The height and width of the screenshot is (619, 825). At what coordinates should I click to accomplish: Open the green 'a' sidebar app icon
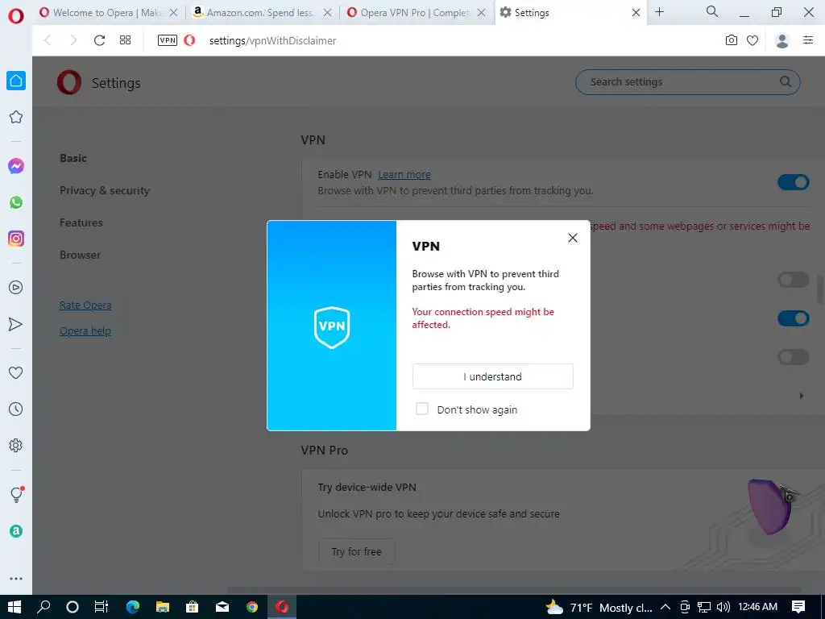[x=16, y=531]
